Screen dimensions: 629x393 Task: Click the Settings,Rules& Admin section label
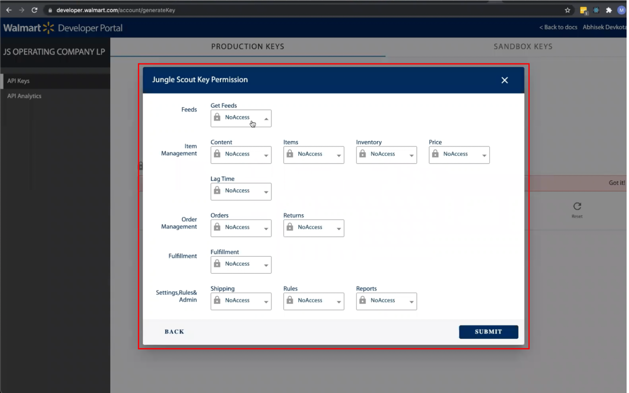tap(176, 296)
